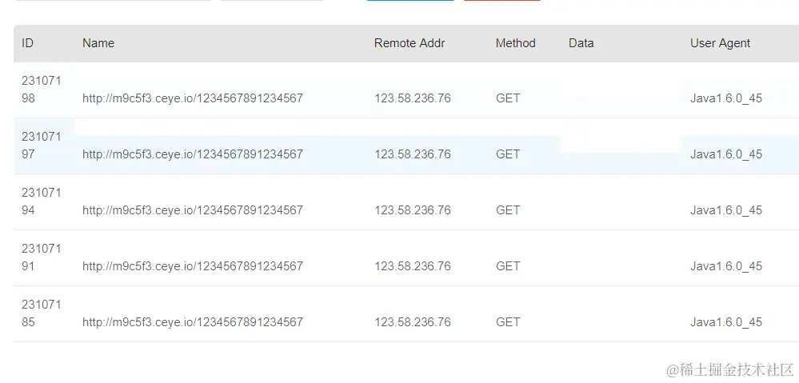
Task: Click the Name column header
Action: [x=98, y=43]
